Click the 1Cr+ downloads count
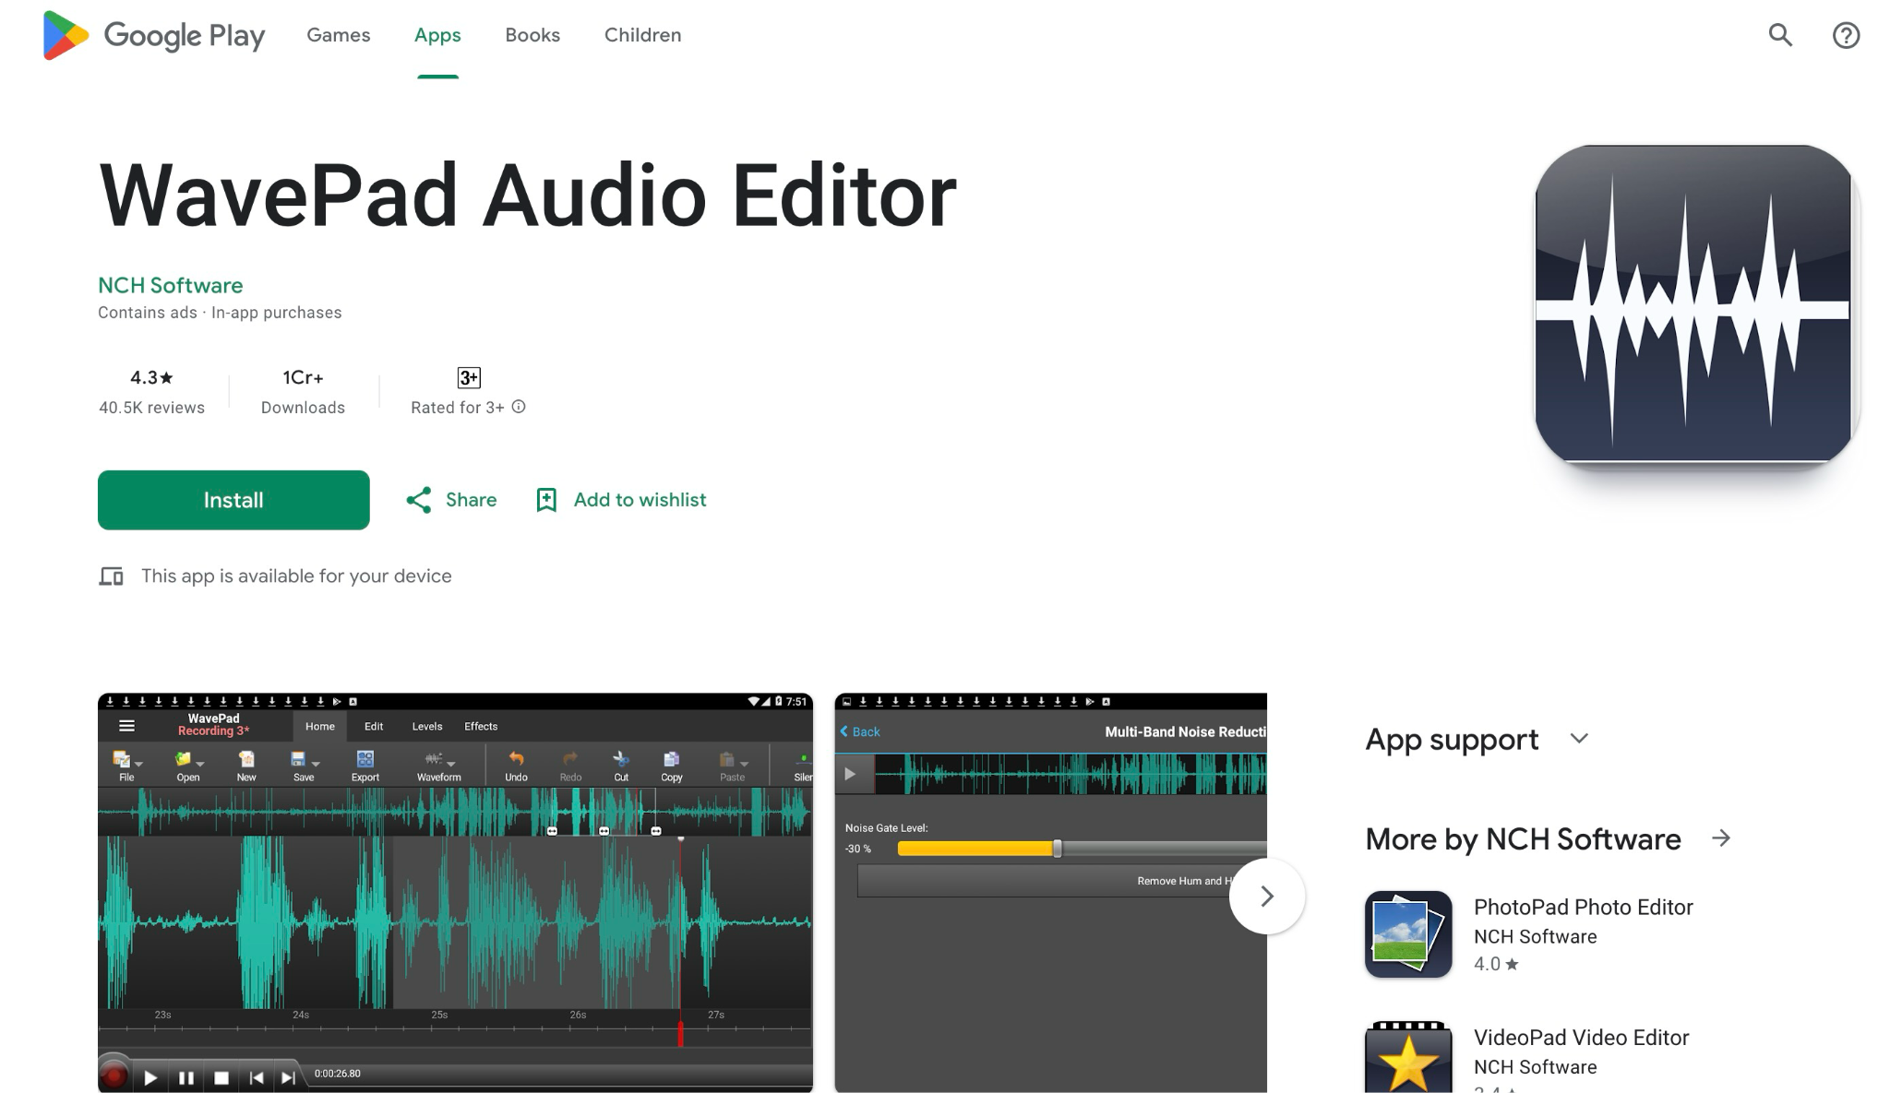The image size is (1890, 1093). click(x=303, y=377)
